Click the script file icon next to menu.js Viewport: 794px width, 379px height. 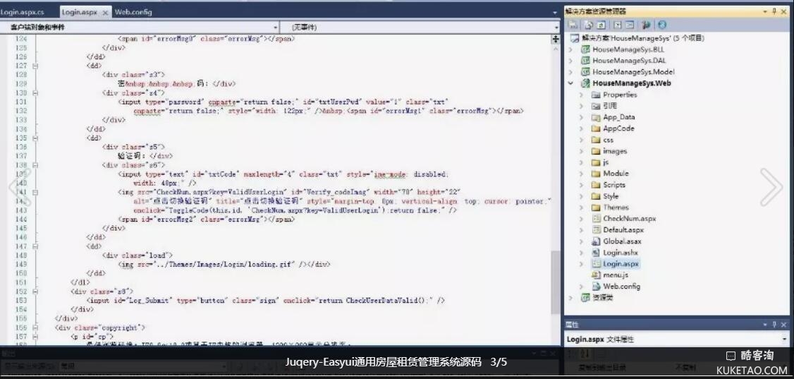click(595, 275)
